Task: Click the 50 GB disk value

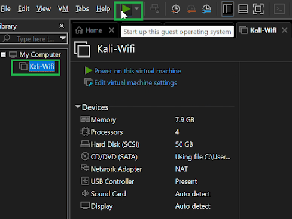Action: click(184, 144)
